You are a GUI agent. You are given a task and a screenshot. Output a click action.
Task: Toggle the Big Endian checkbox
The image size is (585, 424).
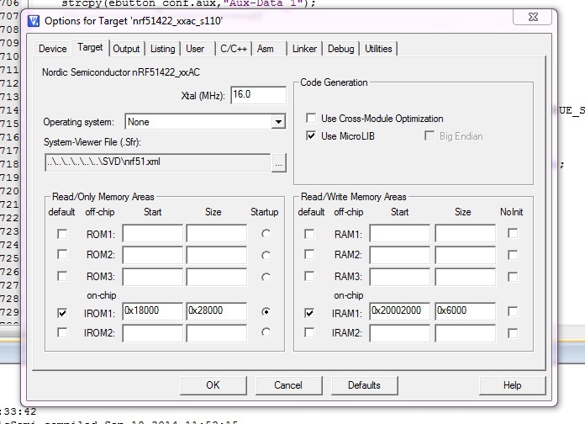click(x=430, y=135)
